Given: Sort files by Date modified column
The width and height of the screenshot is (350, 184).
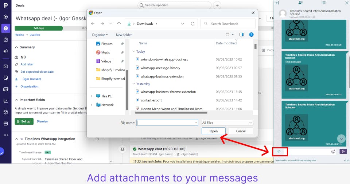Looking at the screenshot, I should (x=226, y=43).
